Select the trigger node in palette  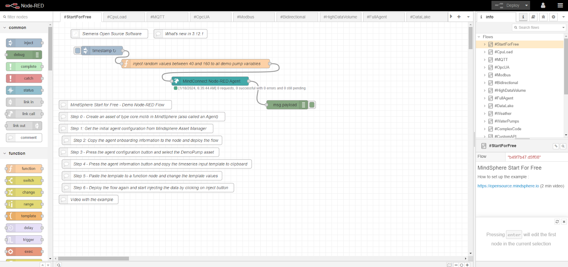pyautogui.click(x=24, y=240)
